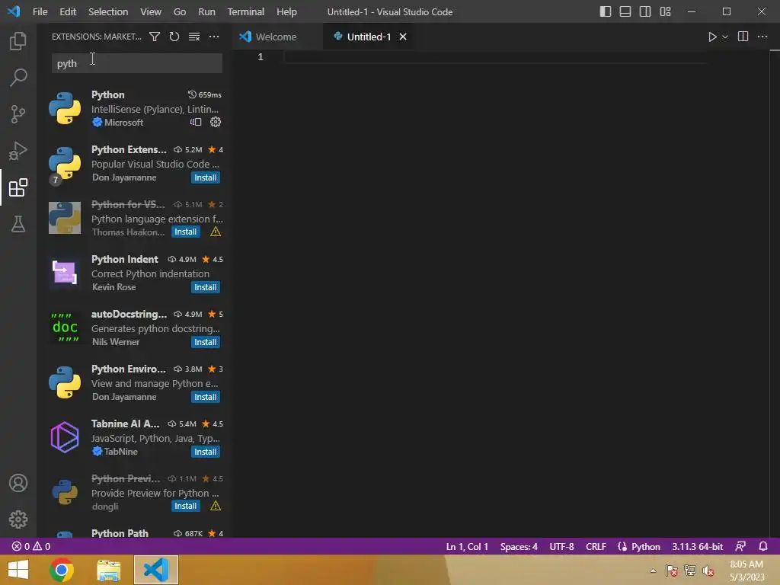Launch Chrome from taskbar
Image resolution: width=780 pixels, height=585 pixels.
62,570
